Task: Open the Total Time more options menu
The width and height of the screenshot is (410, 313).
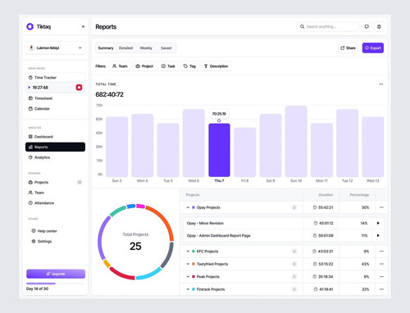Action: 381,84
